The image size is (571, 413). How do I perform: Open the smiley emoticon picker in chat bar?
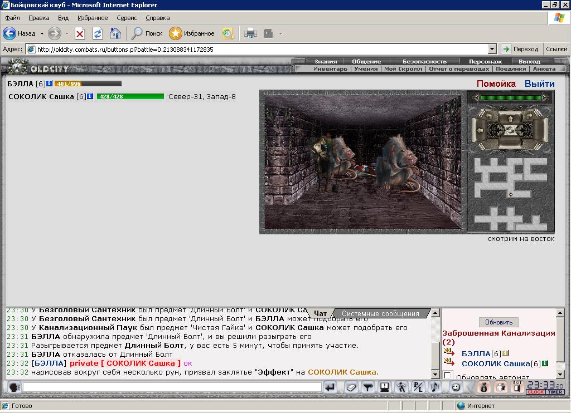(x=456, y=387)
